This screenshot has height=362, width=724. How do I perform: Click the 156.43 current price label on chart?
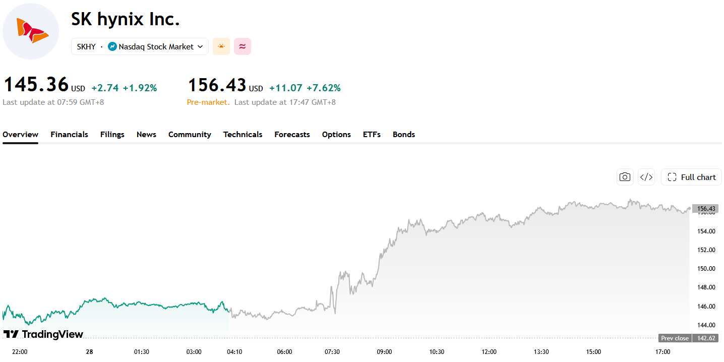tap(705, 209)
